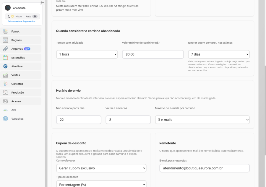This screenshot has width=266, height=187.
Task: Click the Horário de envio heading
Action: tap(68, 90)
